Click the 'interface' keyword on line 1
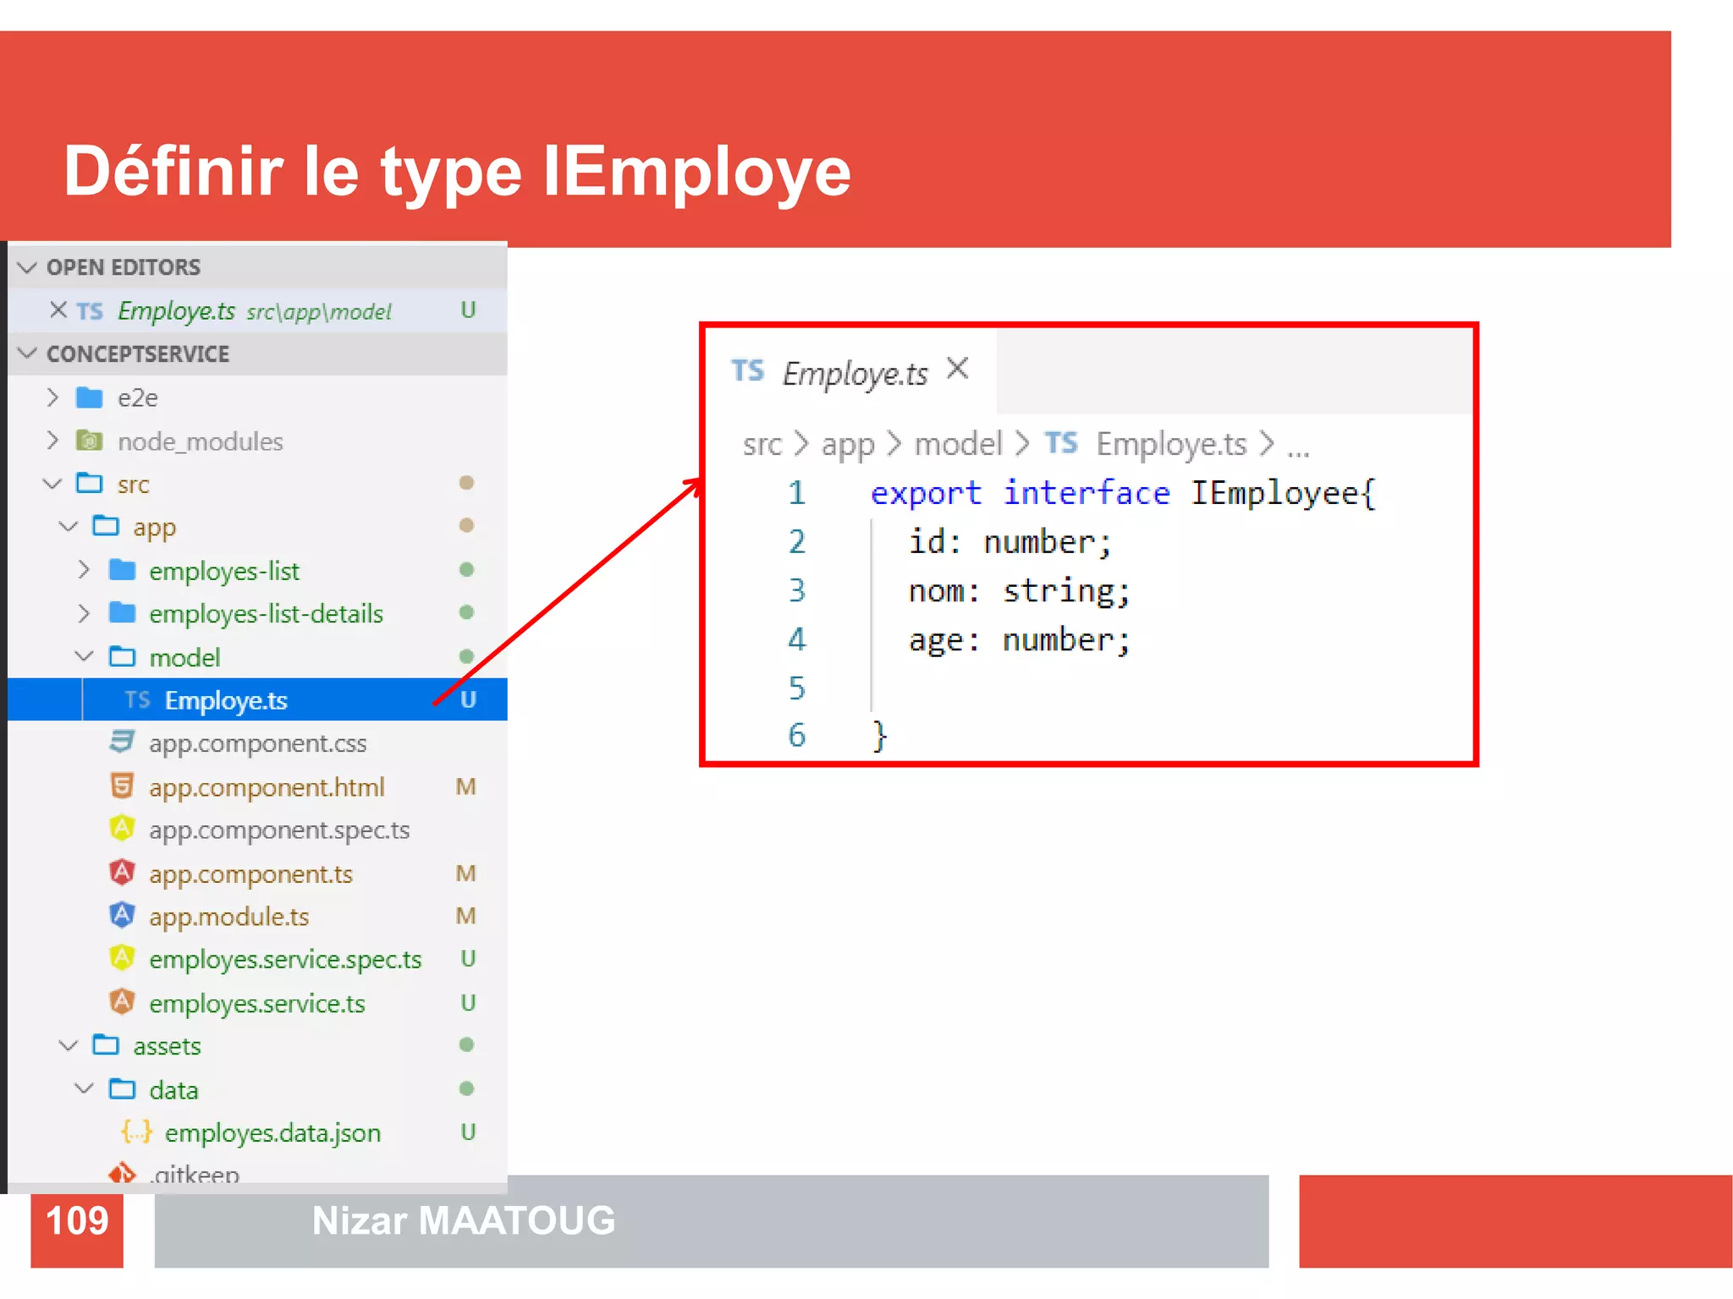 tap(1087, 492)
